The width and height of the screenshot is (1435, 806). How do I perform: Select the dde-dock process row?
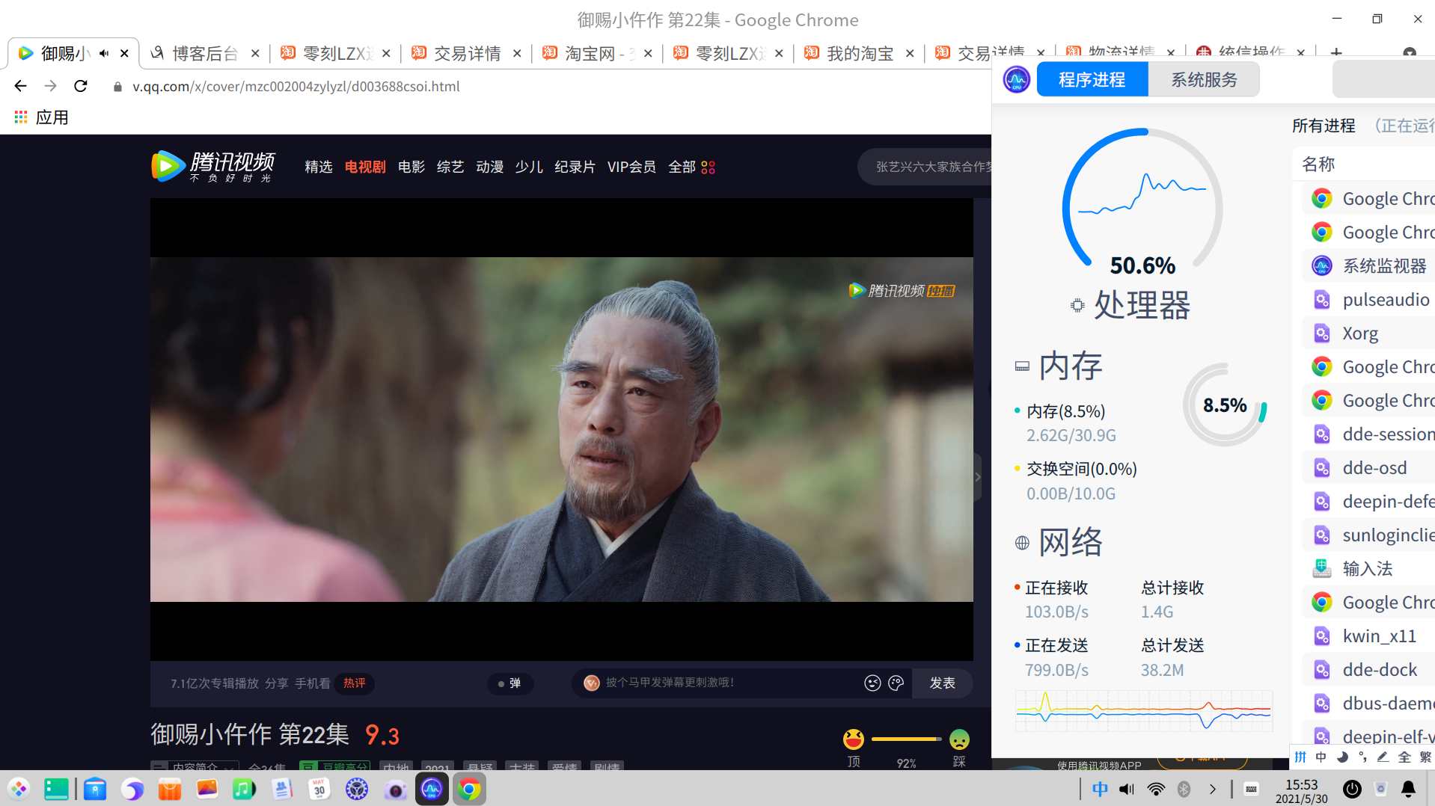(x=1368, y=669)
